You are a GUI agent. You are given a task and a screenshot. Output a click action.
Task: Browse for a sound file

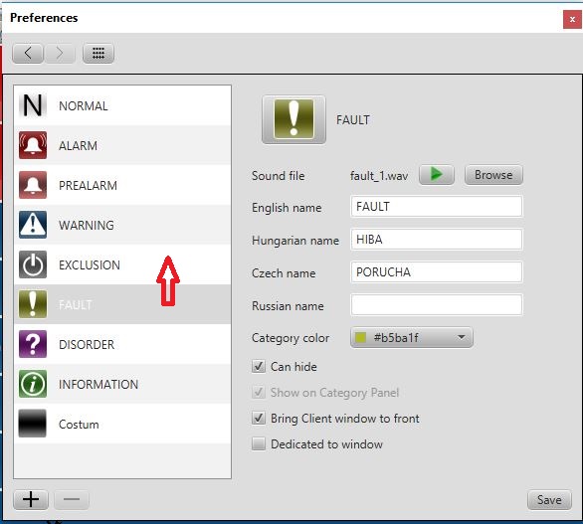coord(493,175)
